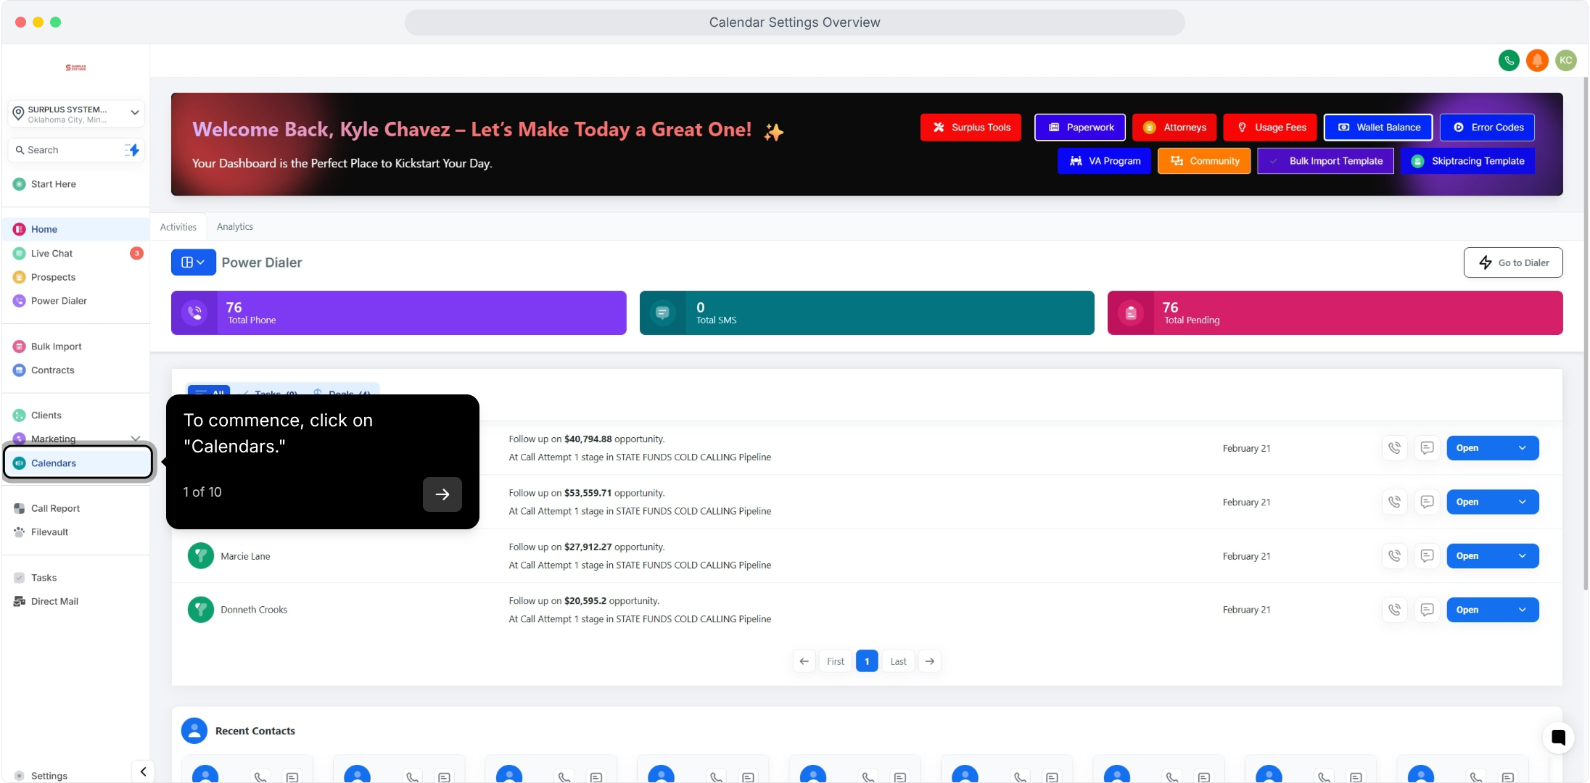
Task: Expand the Surplus System account switcher
Action: 135,112
